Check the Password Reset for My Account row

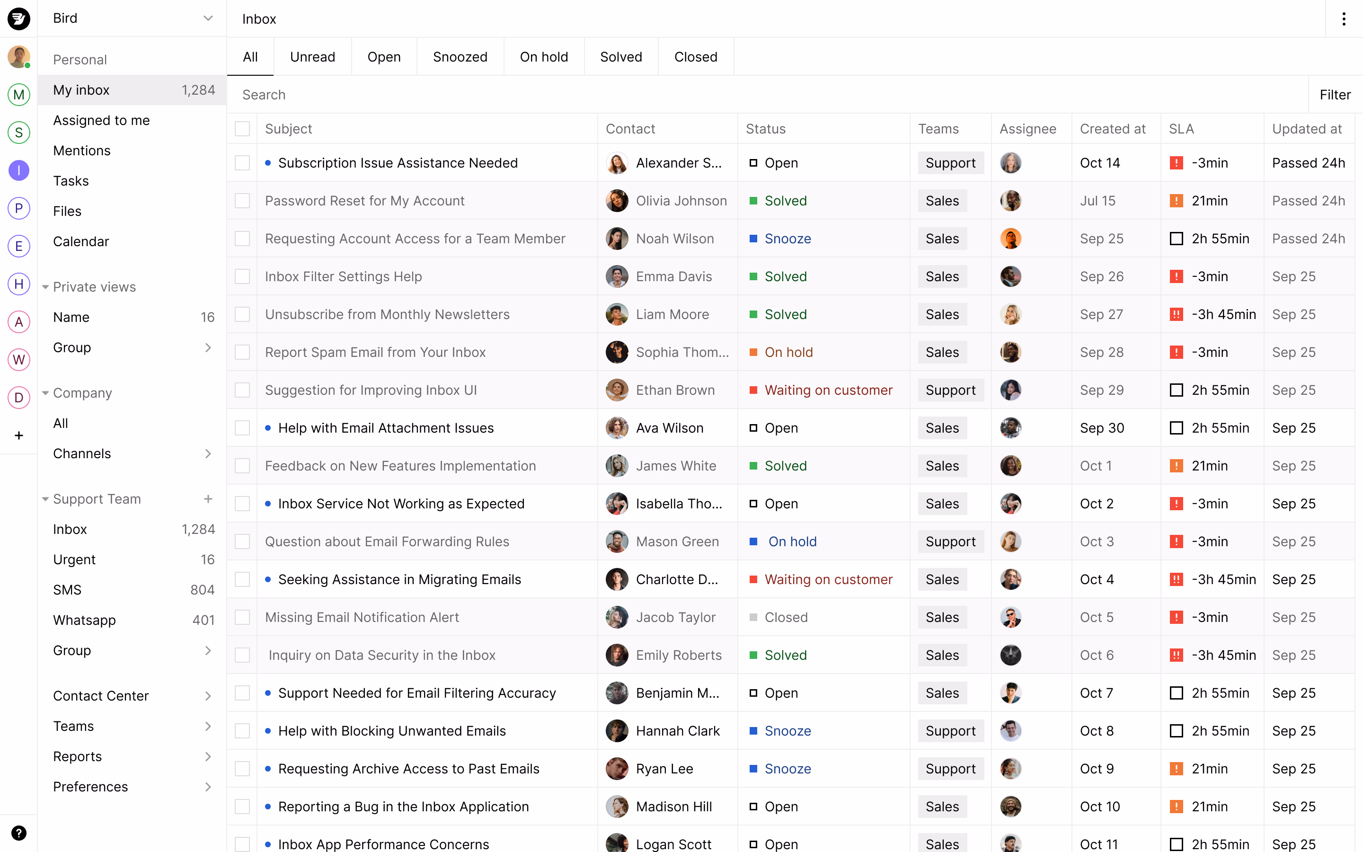(x=242, y=201)
